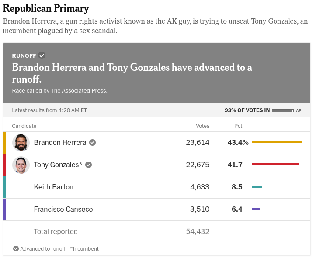
Task: Click the Total reported vote count
Action: 198,231
